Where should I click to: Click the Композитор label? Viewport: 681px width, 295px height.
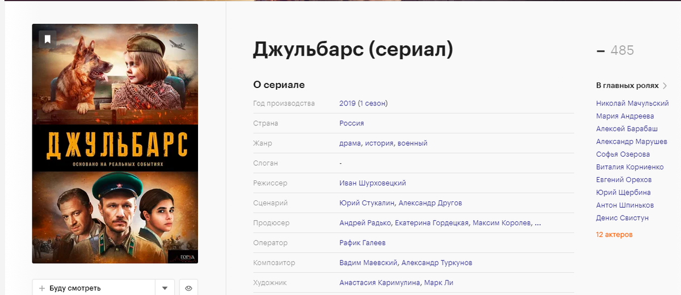coord(274,263)
